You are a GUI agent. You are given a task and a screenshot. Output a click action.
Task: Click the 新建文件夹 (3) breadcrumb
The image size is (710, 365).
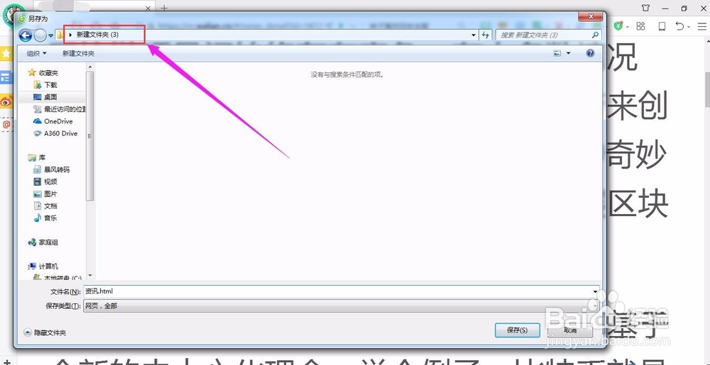98,35
